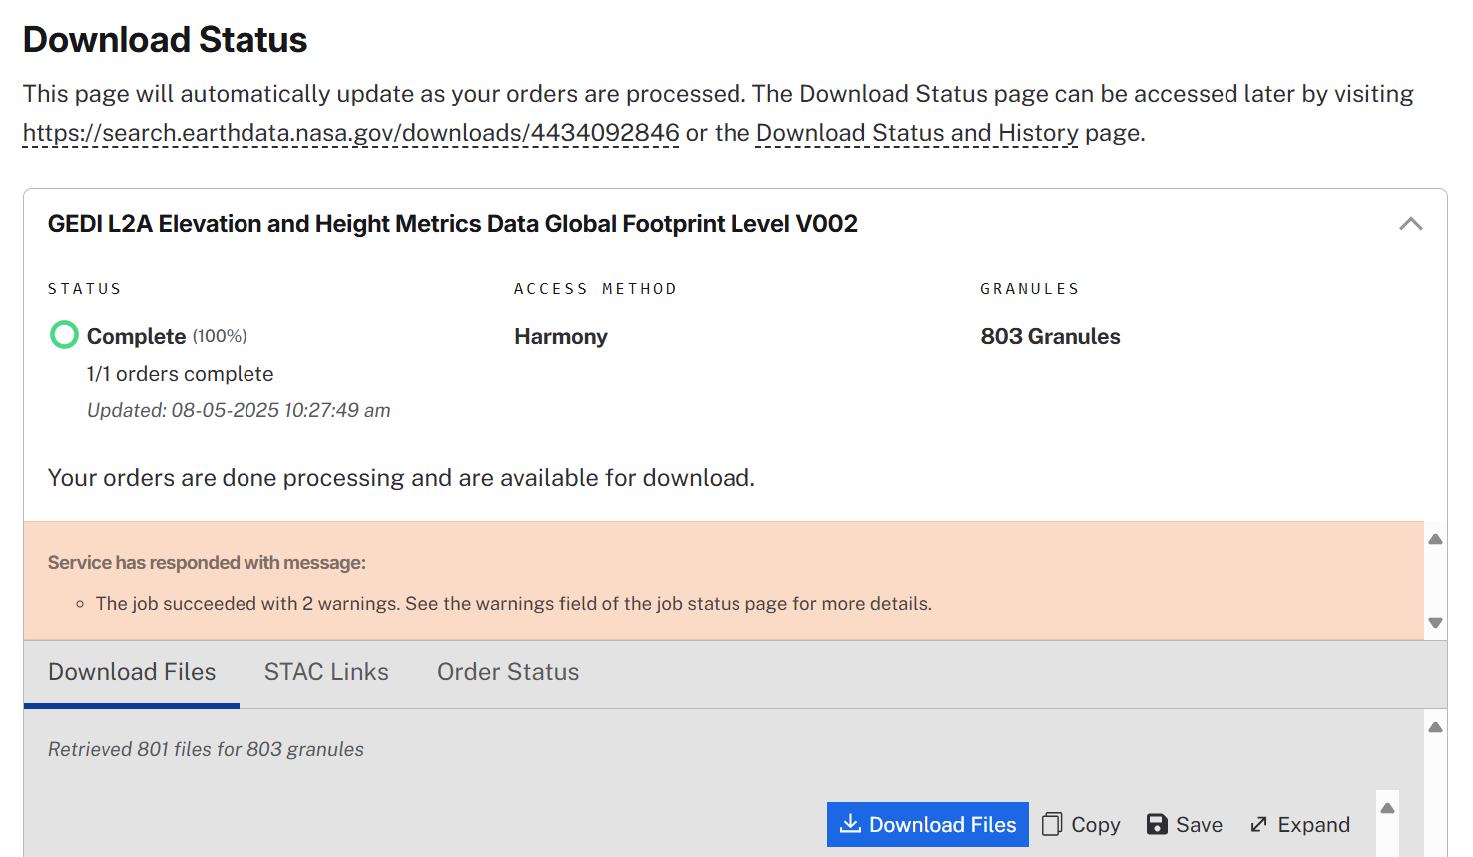This screenshot has width=1473, height=857.
Task: Click the Harmony access method label
Action: tap(560, 336)
